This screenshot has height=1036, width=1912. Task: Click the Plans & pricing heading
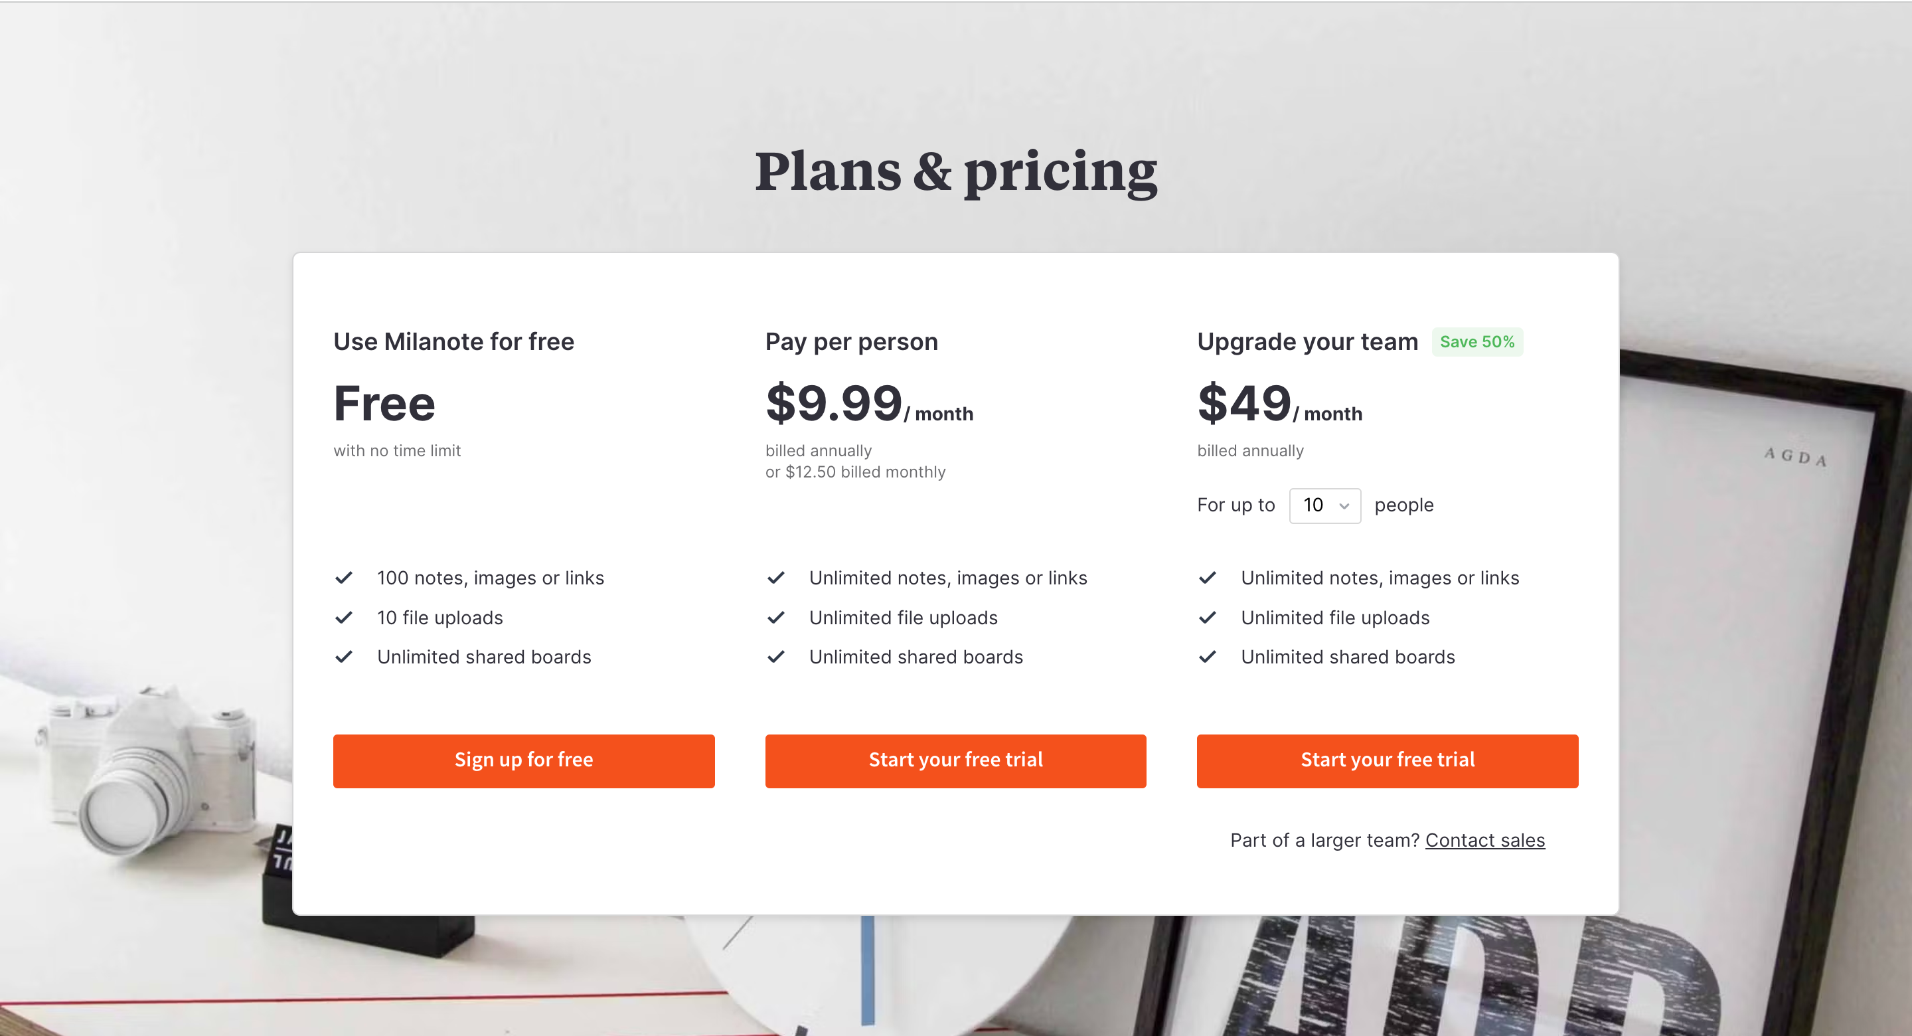(955, 172)
